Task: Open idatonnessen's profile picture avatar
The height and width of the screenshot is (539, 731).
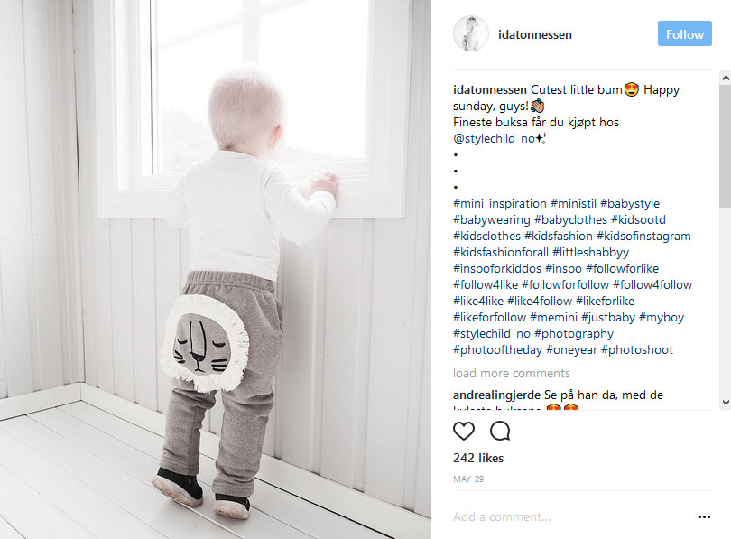Action: pos(471,34)
